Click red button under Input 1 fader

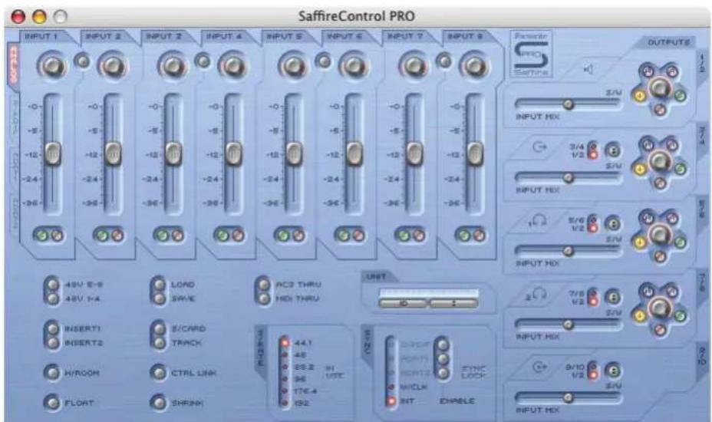coord(57,236)
